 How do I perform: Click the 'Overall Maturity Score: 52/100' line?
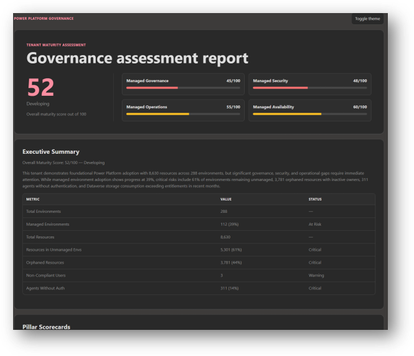pos(64,162)
